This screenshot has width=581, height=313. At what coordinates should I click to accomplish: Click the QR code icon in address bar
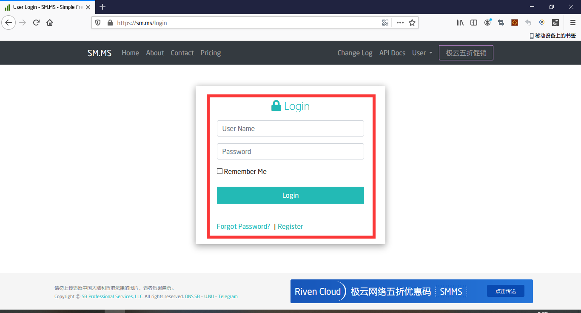(385, 23)
